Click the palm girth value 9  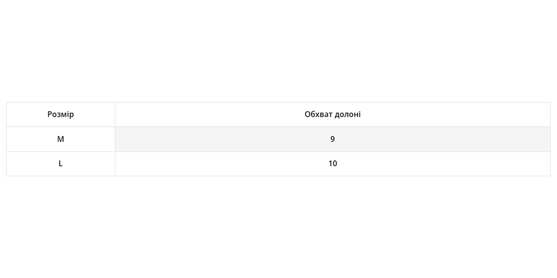333,139
